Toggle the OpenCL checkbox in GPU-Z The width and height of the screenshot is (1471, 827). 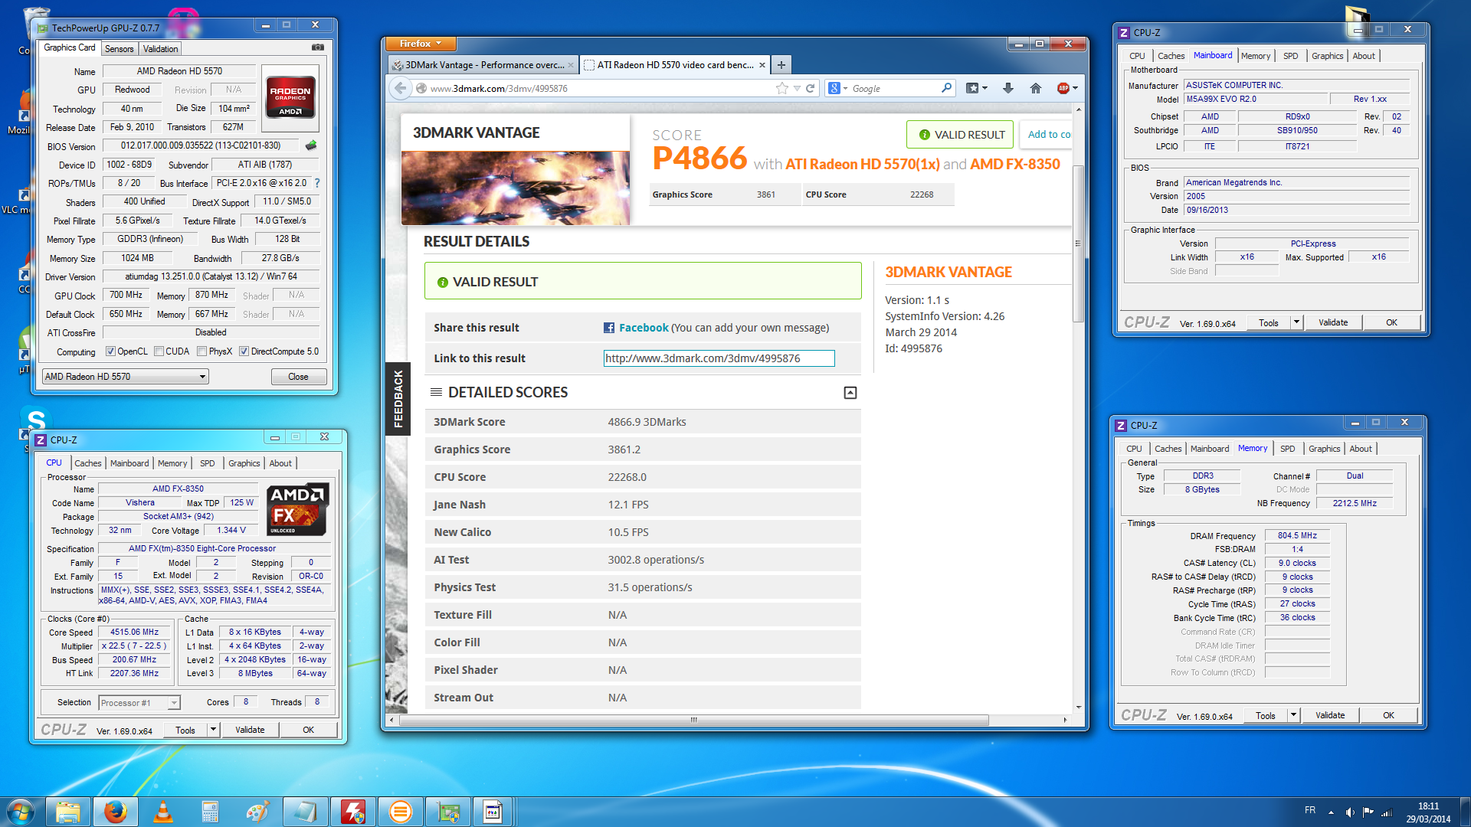(x=110, y=351)
